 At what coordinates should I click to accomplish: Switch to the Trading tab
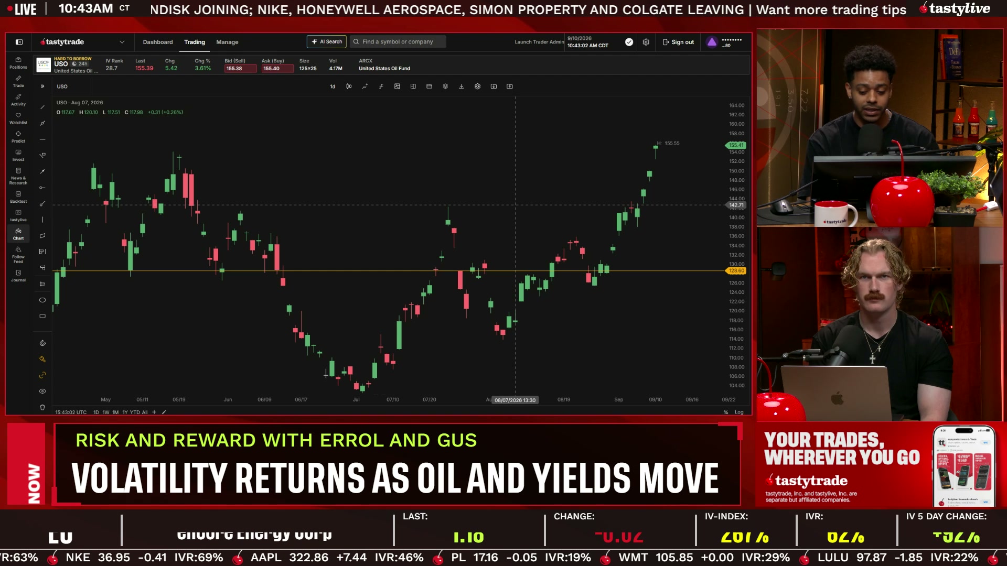click(x=195, y=42)
